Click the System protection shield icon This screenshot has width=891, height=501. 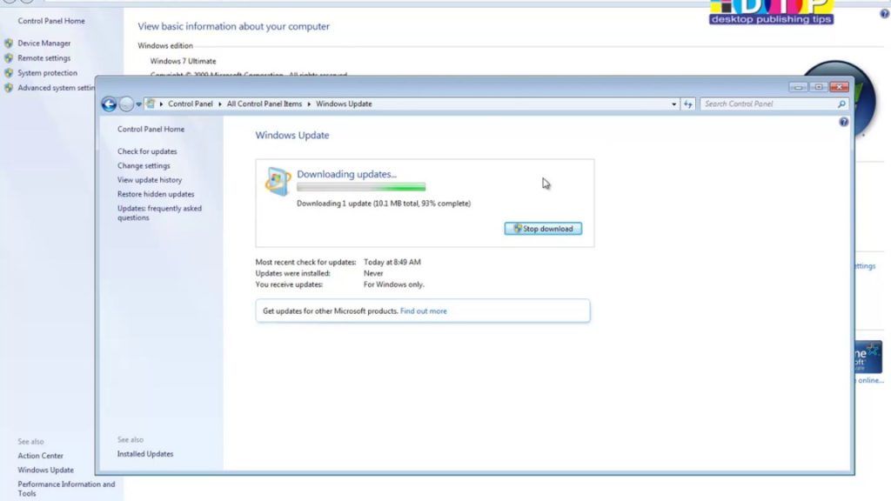10,73
